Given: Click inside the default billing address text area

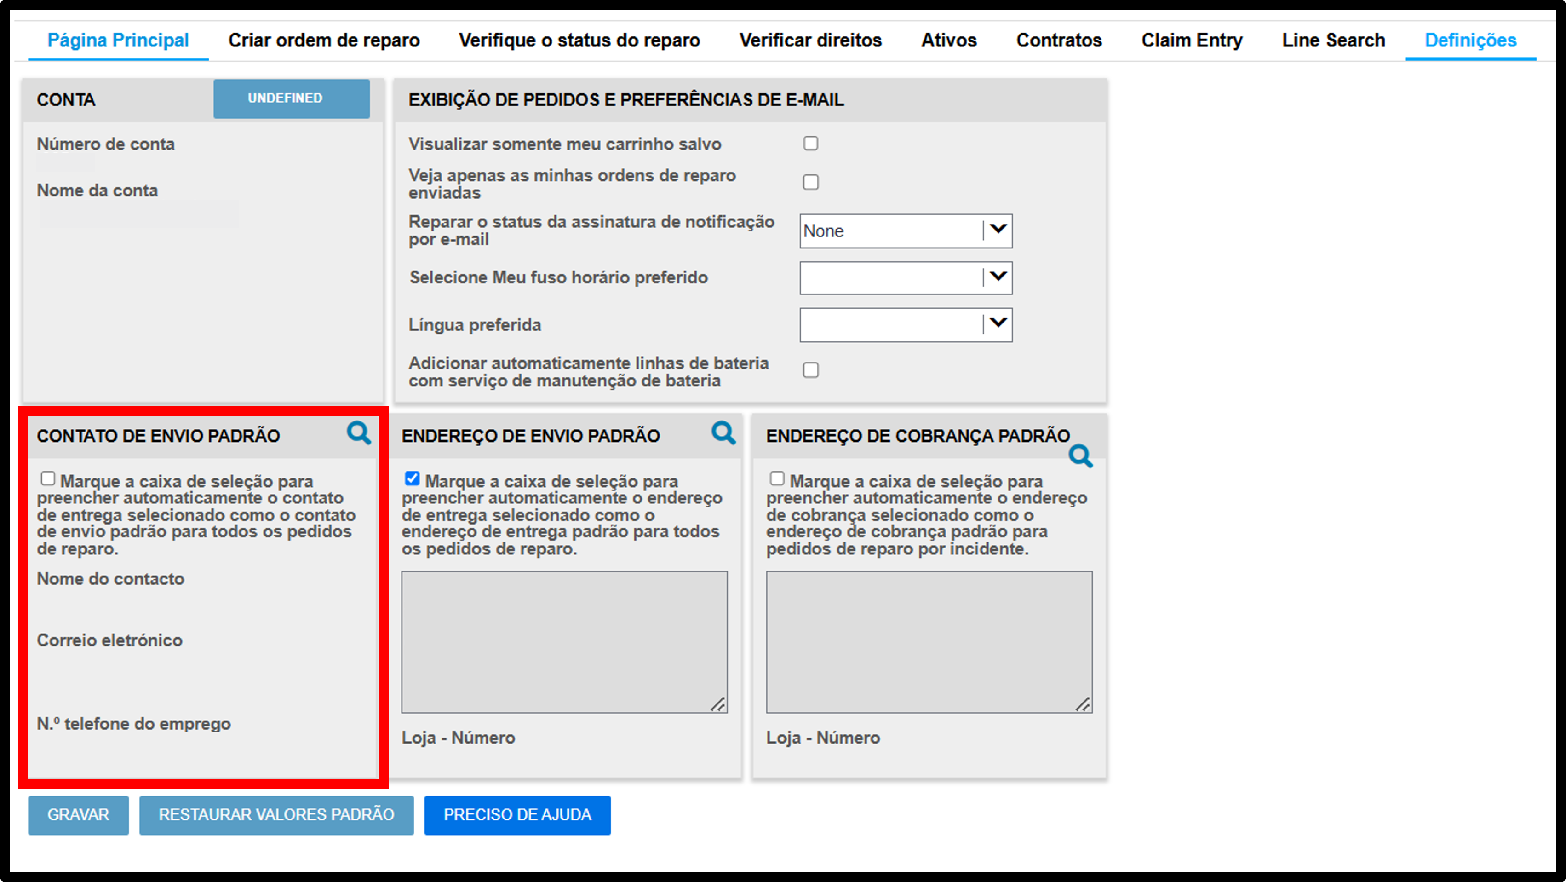Looking at the screenshot, I should coord(929,642).
